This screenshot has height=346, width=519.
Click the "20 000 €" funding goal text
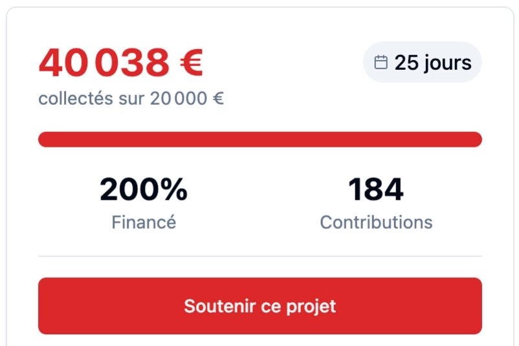click(187, 99)
